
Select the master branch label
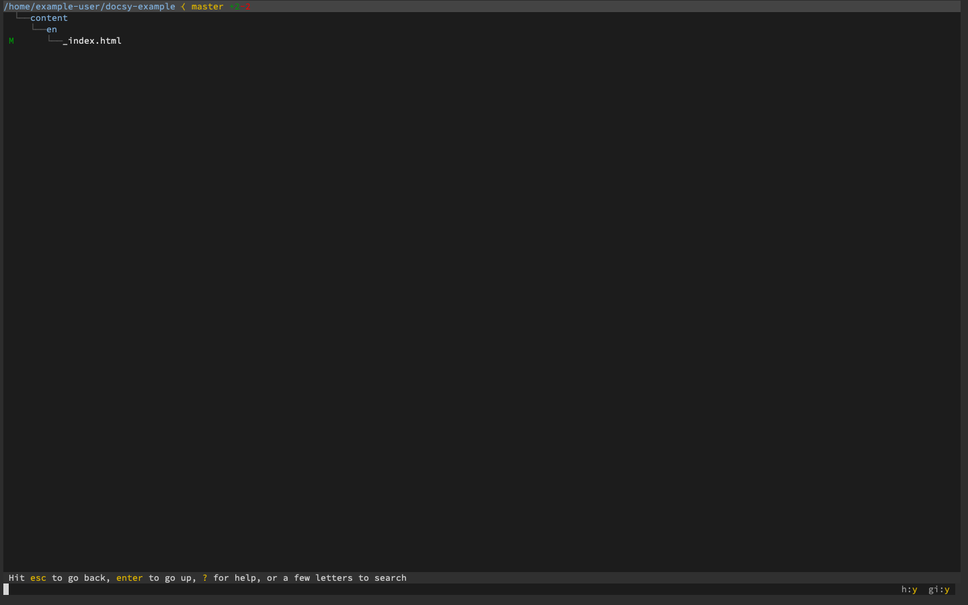pyautogui.click(x=207, y=6)
